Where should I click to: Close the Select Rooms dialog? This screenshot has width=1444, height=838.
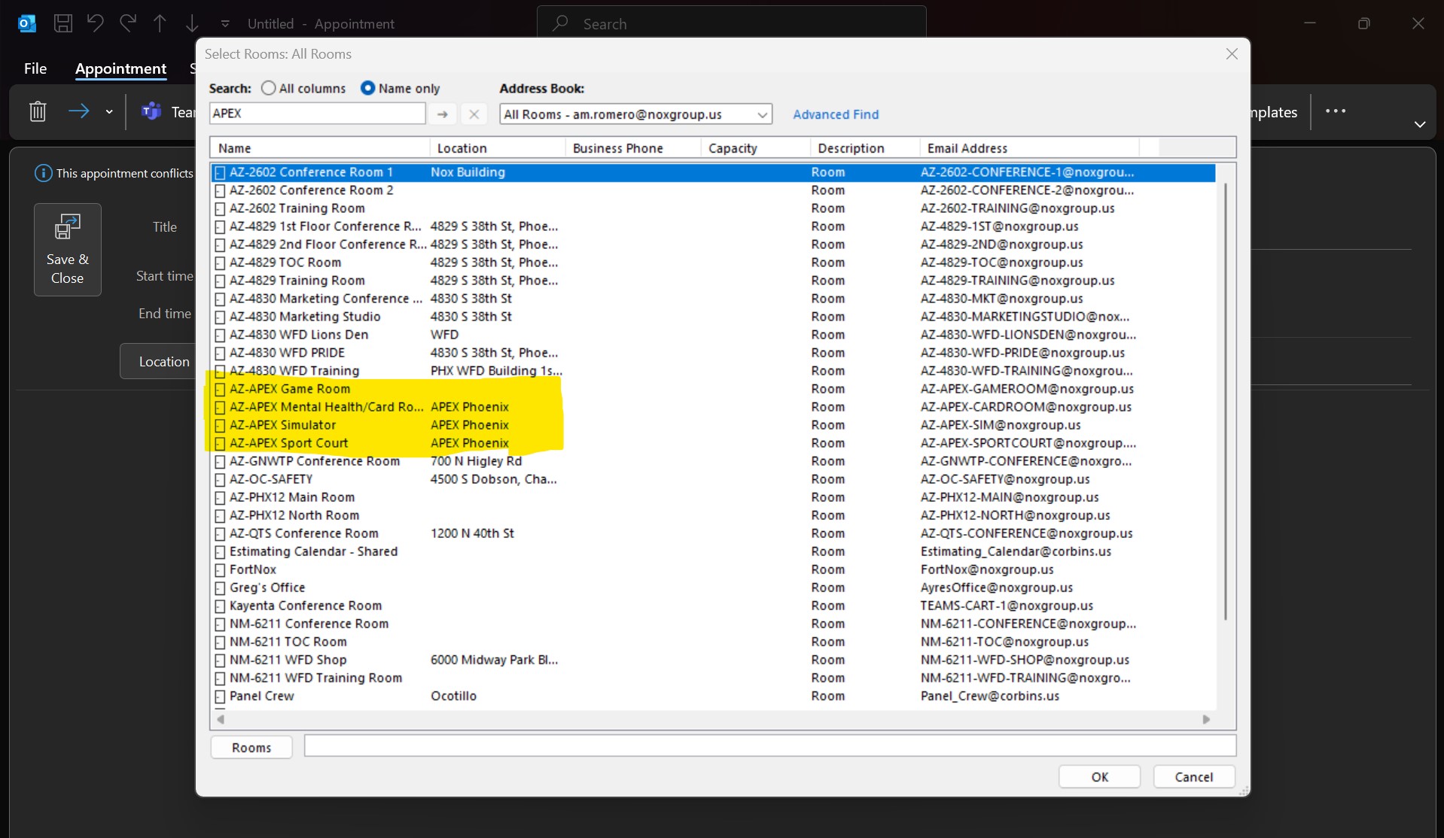coord(1232,54)
